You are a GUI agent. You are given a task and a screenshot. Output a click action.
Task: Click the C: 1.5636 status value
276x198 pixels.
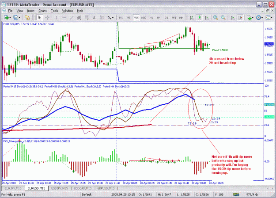(x=202, y=194)
